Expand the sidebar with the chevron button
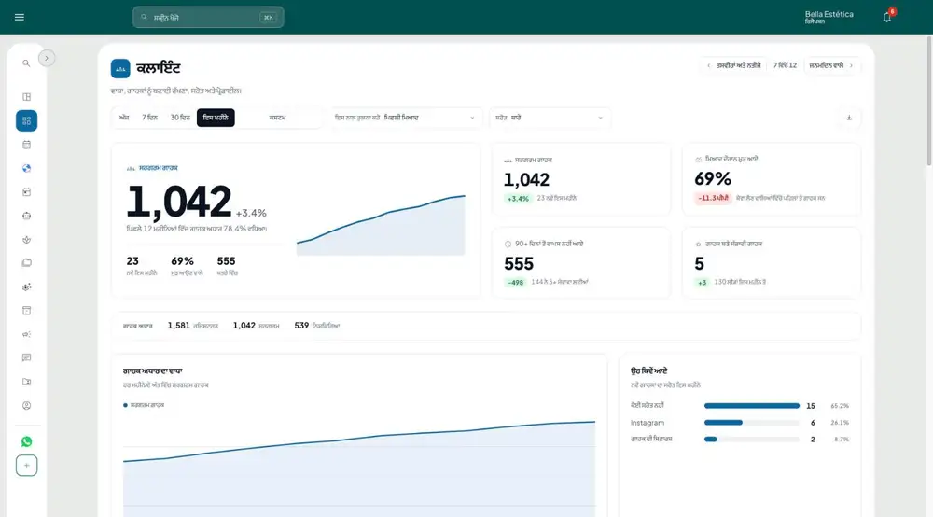The image size is (933, 517). pos(47,58)
